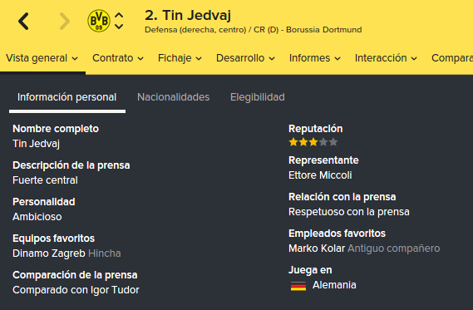Select previous player with up chevron

(x=119, y=16)
